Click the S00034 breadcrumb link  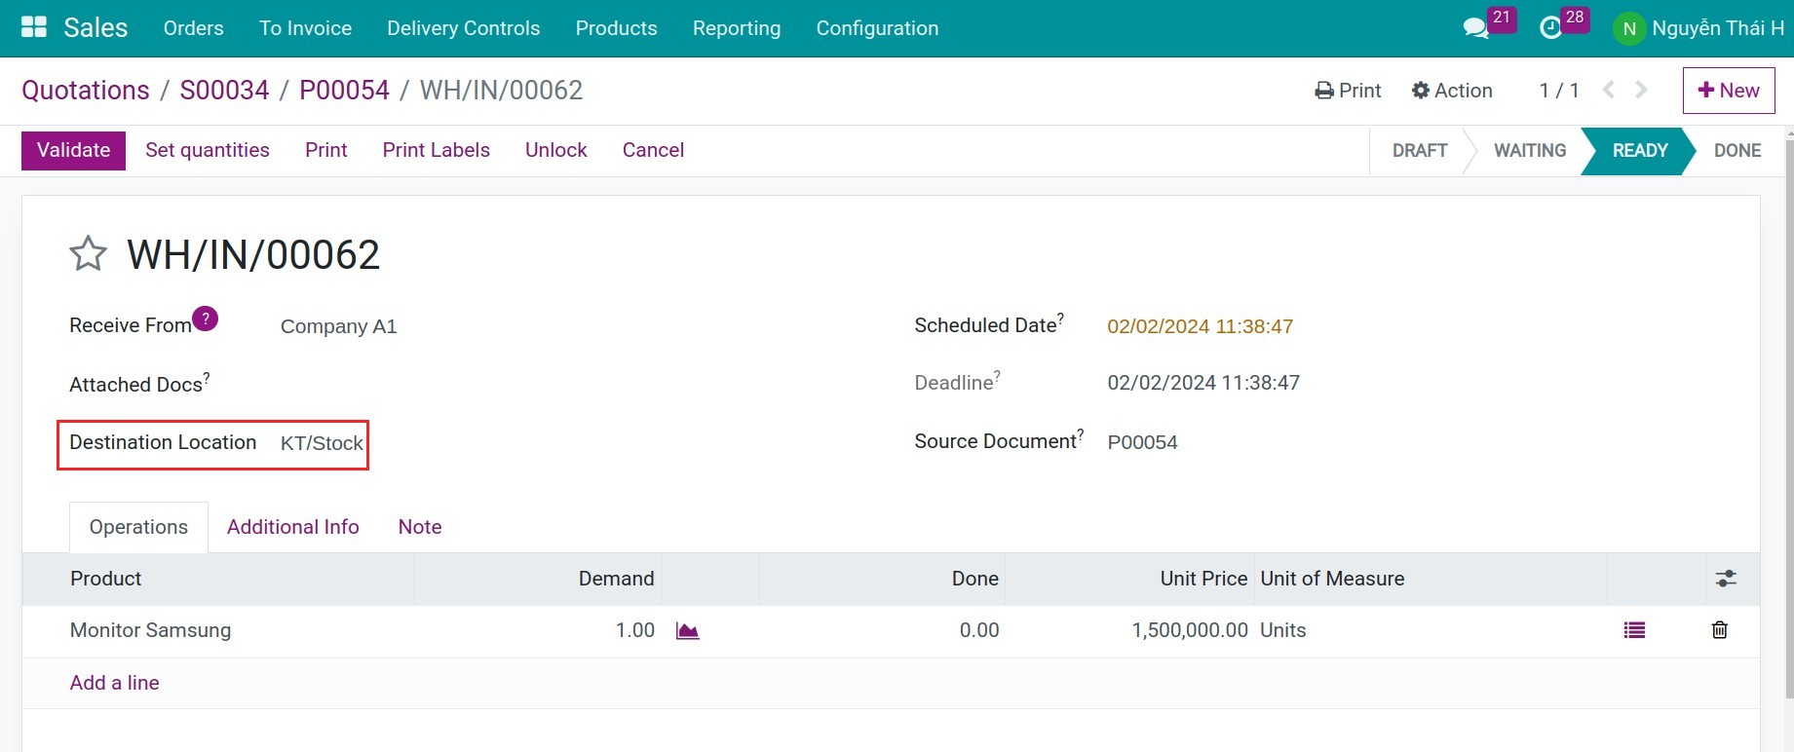224,90
